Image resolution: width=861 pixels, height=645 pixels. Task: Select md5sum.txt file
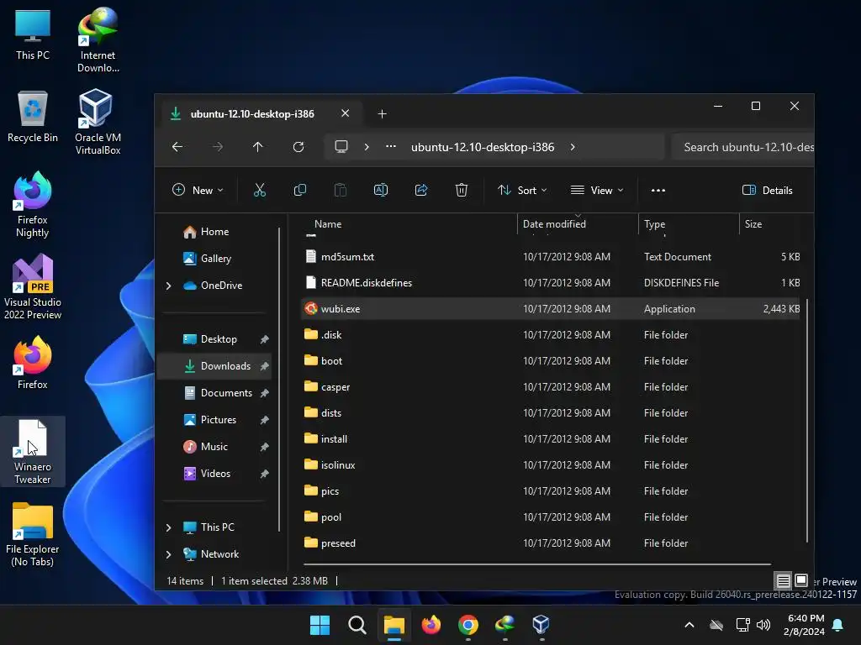pyautogui.click(x=551, y=257)
